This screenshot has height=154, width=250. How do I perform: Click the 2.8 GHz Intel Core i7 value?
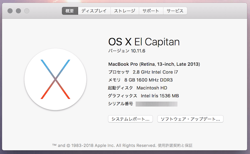pos(155,72)
